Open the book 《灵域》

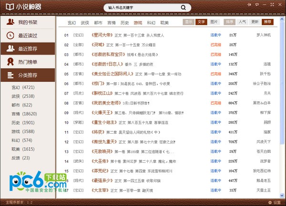tap(98, 45)
